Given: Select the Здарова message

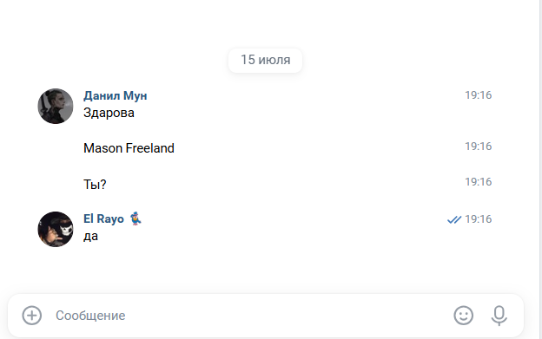Looking at the screenshot, I should click(109, 113).
